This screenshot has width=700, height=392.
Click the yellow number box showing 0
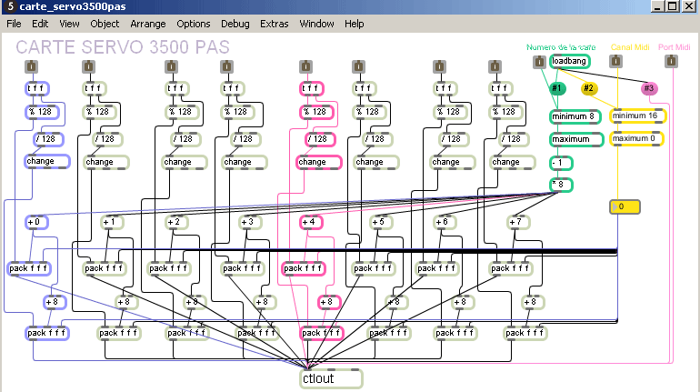[623, 207]
